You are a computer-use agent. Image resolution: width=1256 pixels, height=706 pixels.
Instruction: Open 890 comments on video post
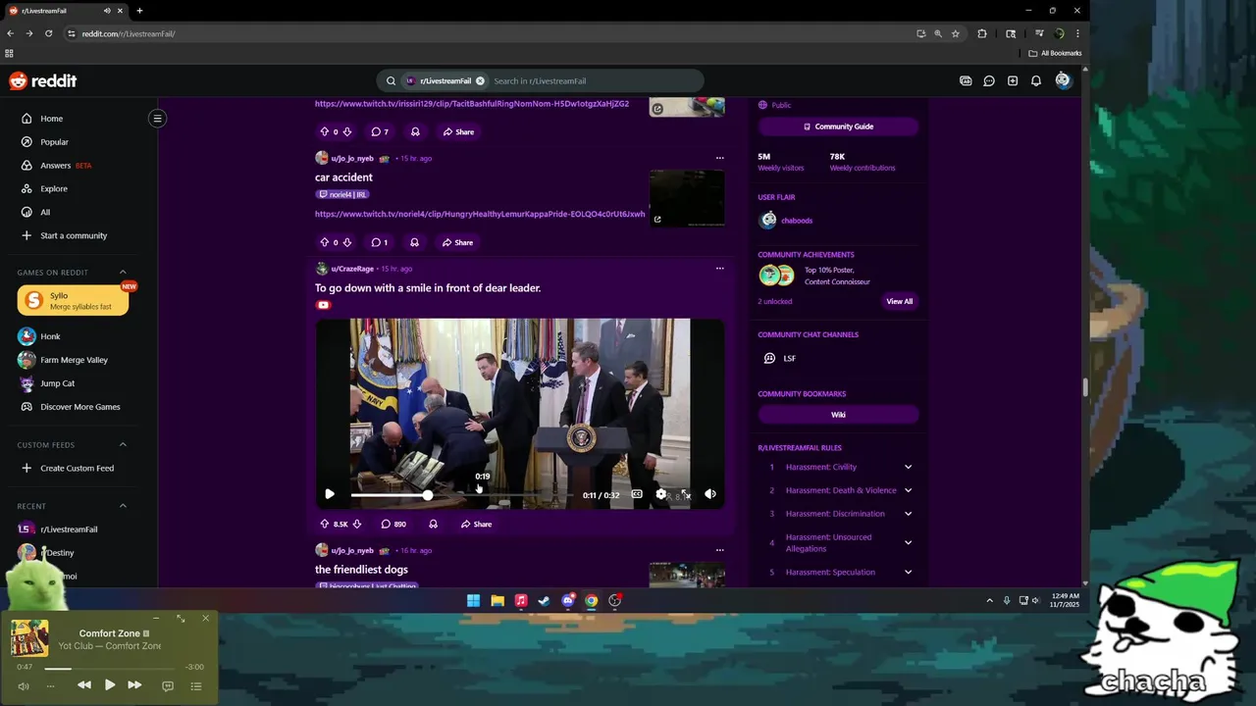coord(393,525)
